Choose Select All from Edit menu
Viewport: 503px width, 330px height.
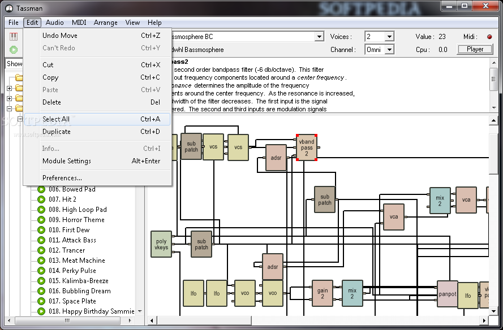click(x=97, y=119)
